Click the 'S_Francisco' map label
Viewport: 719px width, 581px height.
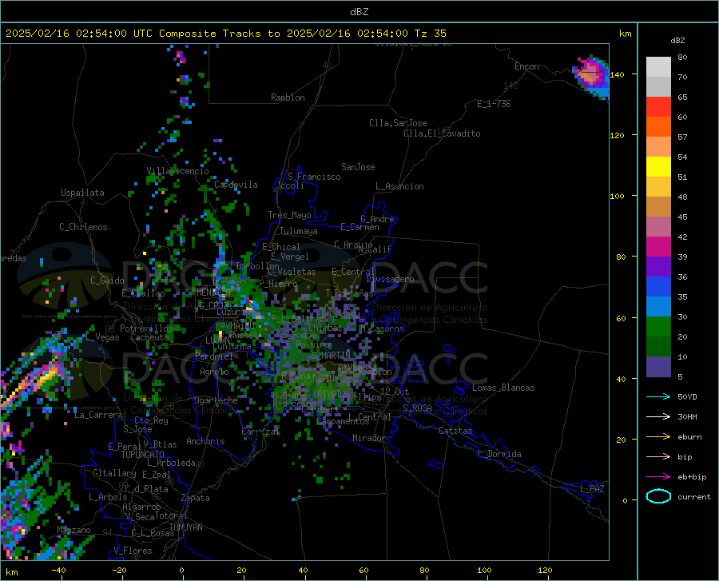click(x=314, y=177)
